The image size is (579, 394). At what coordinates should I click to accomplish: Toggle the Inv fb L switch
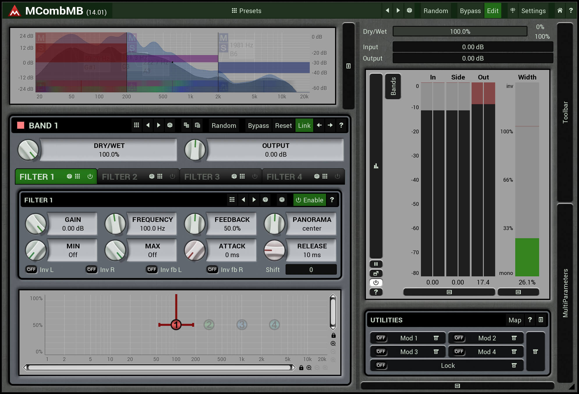point(152,270)
